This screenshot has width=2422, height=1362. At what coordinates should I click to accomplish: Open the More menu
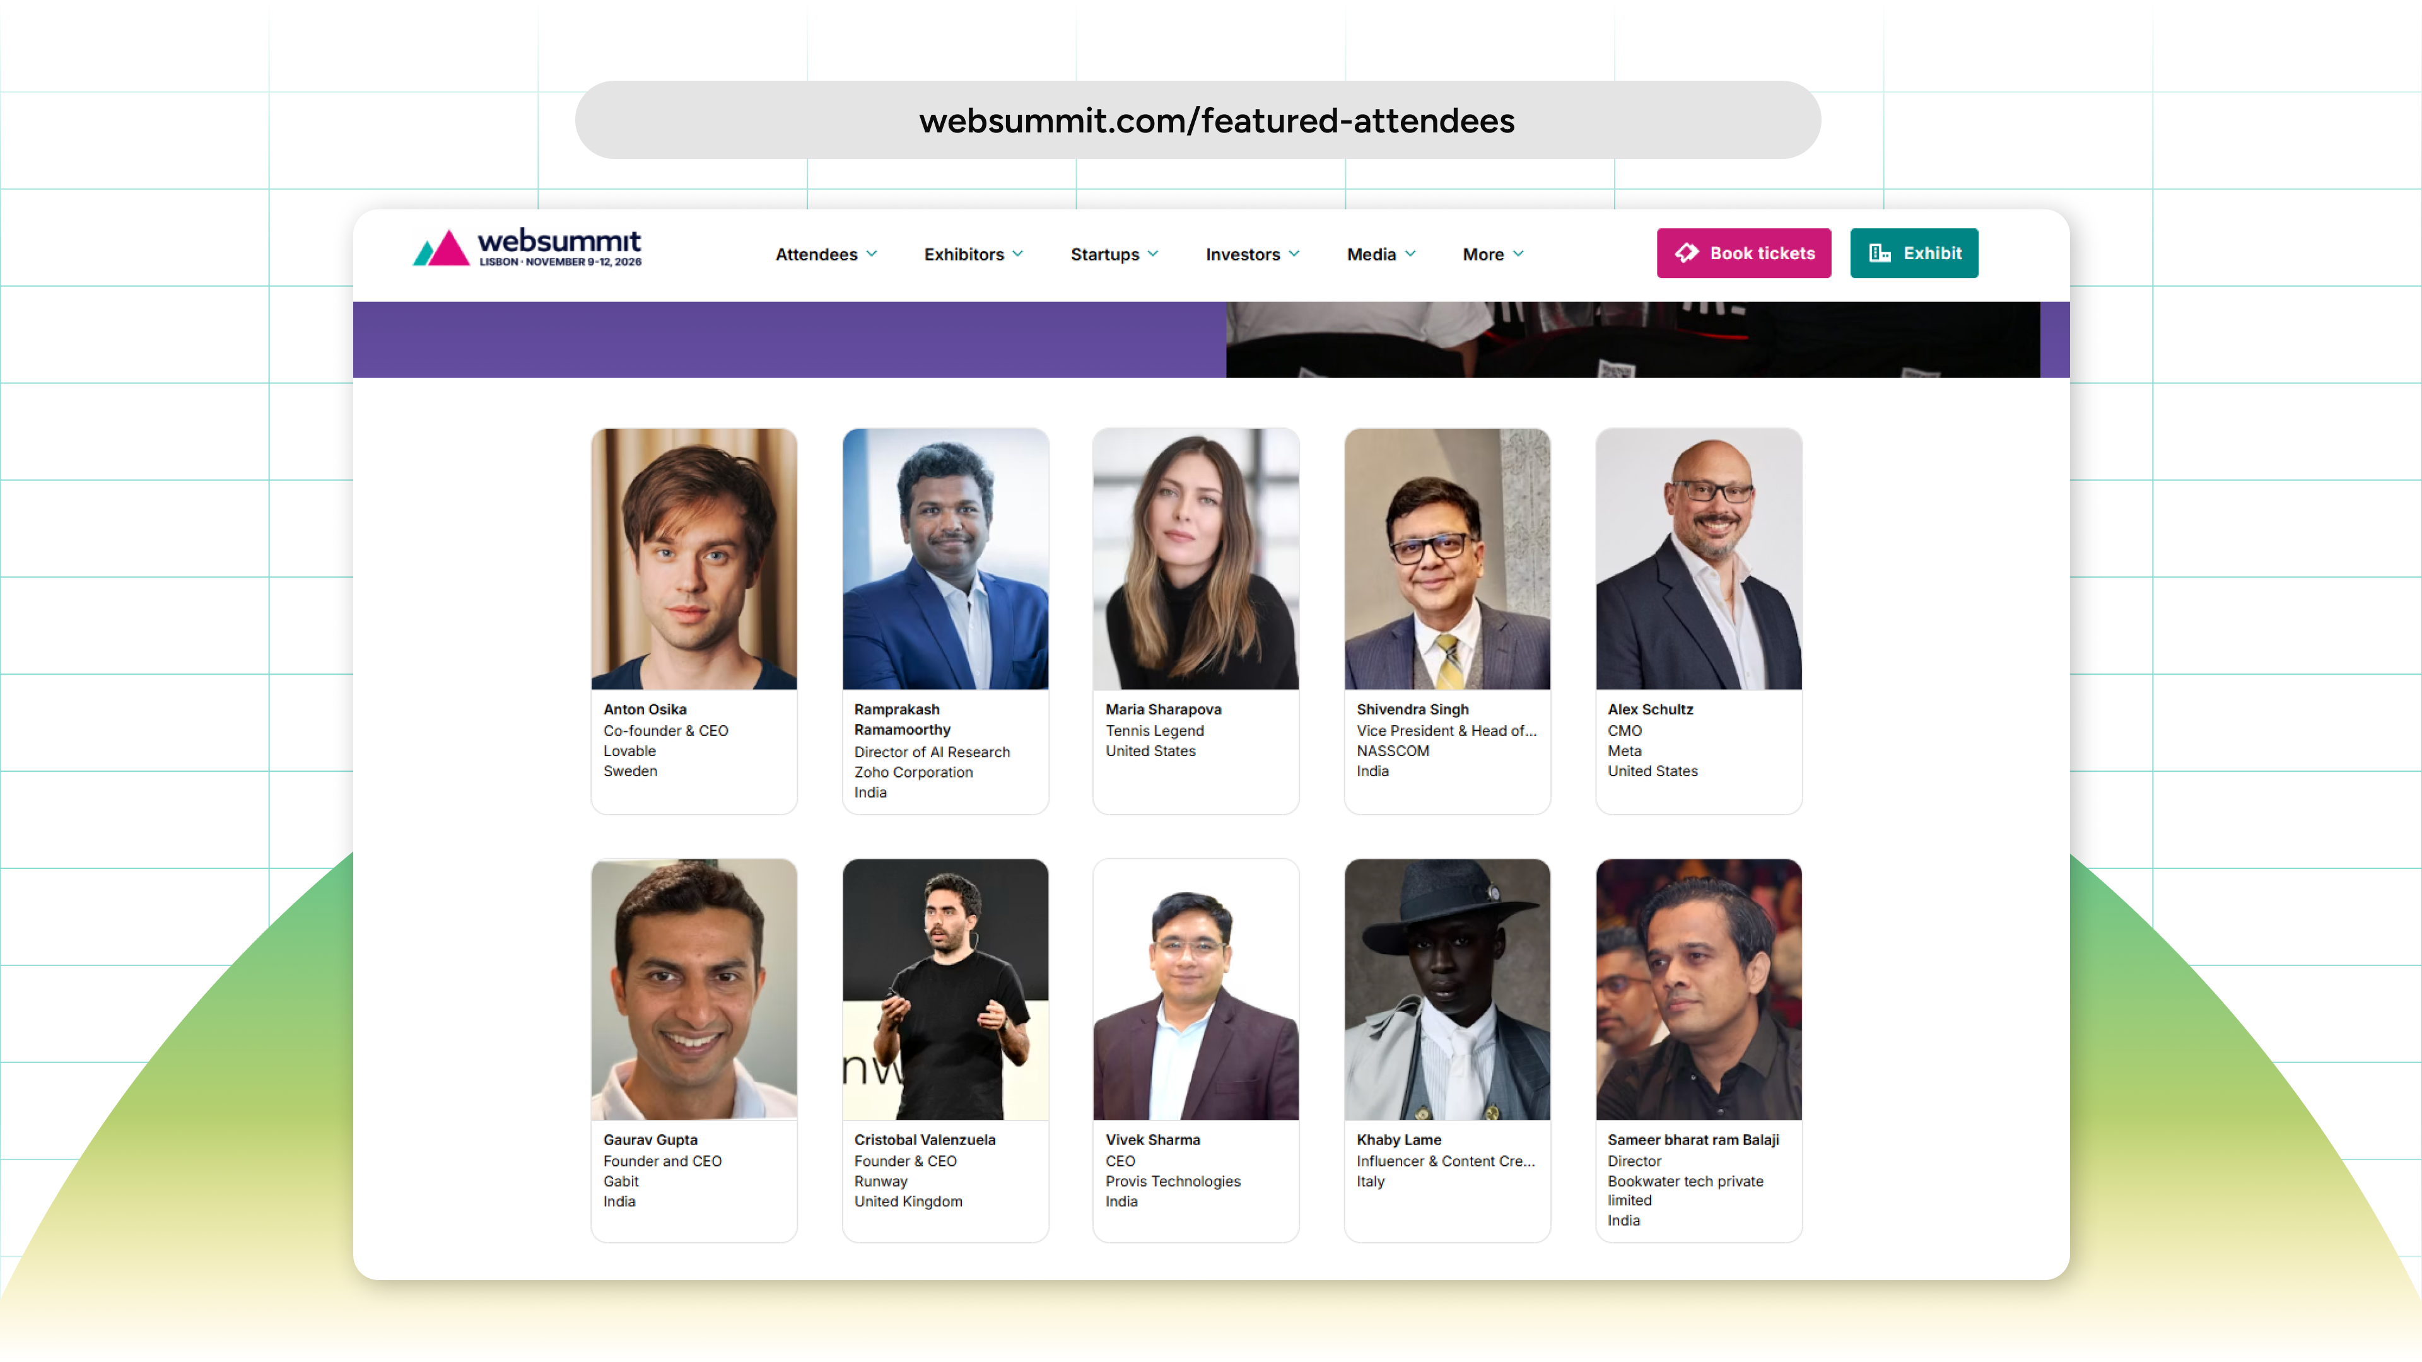[x=1492, y=253]
